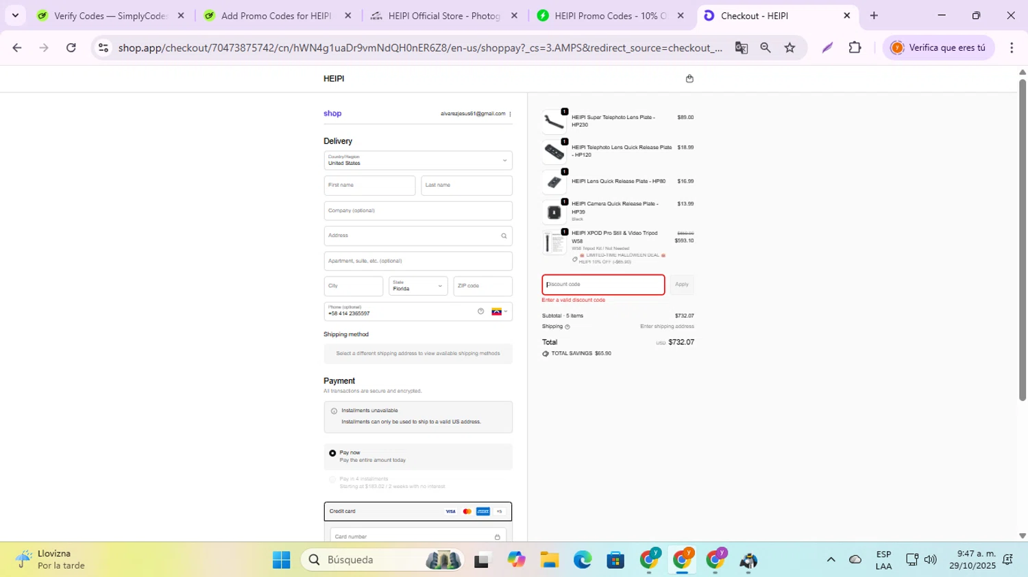Click the HP230 Super Telephoto Lens Plate thumbnail

[554, 121]
